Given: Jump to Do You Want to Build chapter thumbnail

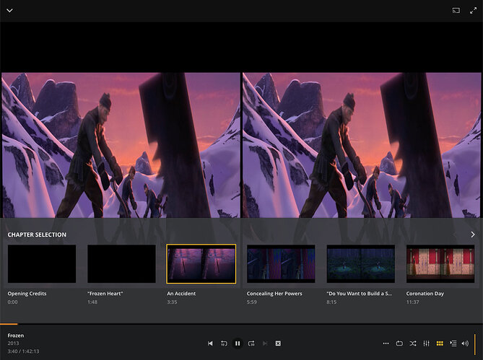Looking at the screenshot, I should pos(361,264).
